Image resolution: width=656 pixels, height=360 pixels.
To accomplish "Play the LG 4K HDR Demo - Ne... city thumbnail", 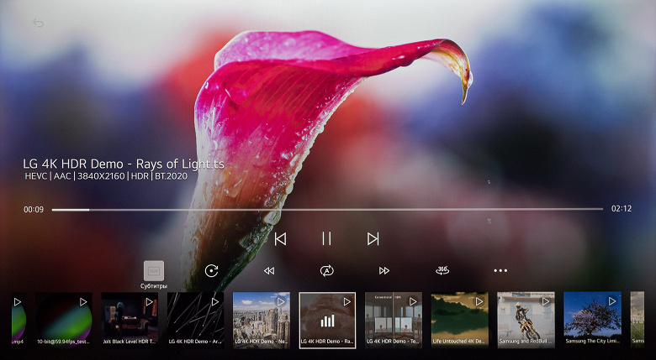I will point(262,321).
